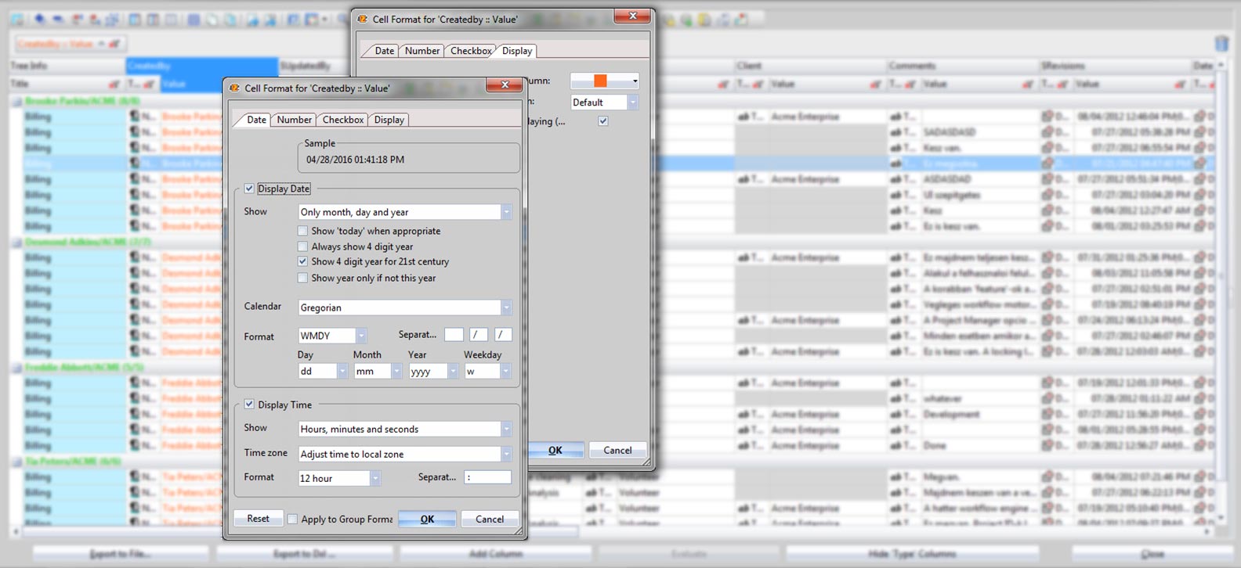Viewport: 1241px width, 568px height.
Task: Select Date tab in the rear dialog
Action: 384,51
